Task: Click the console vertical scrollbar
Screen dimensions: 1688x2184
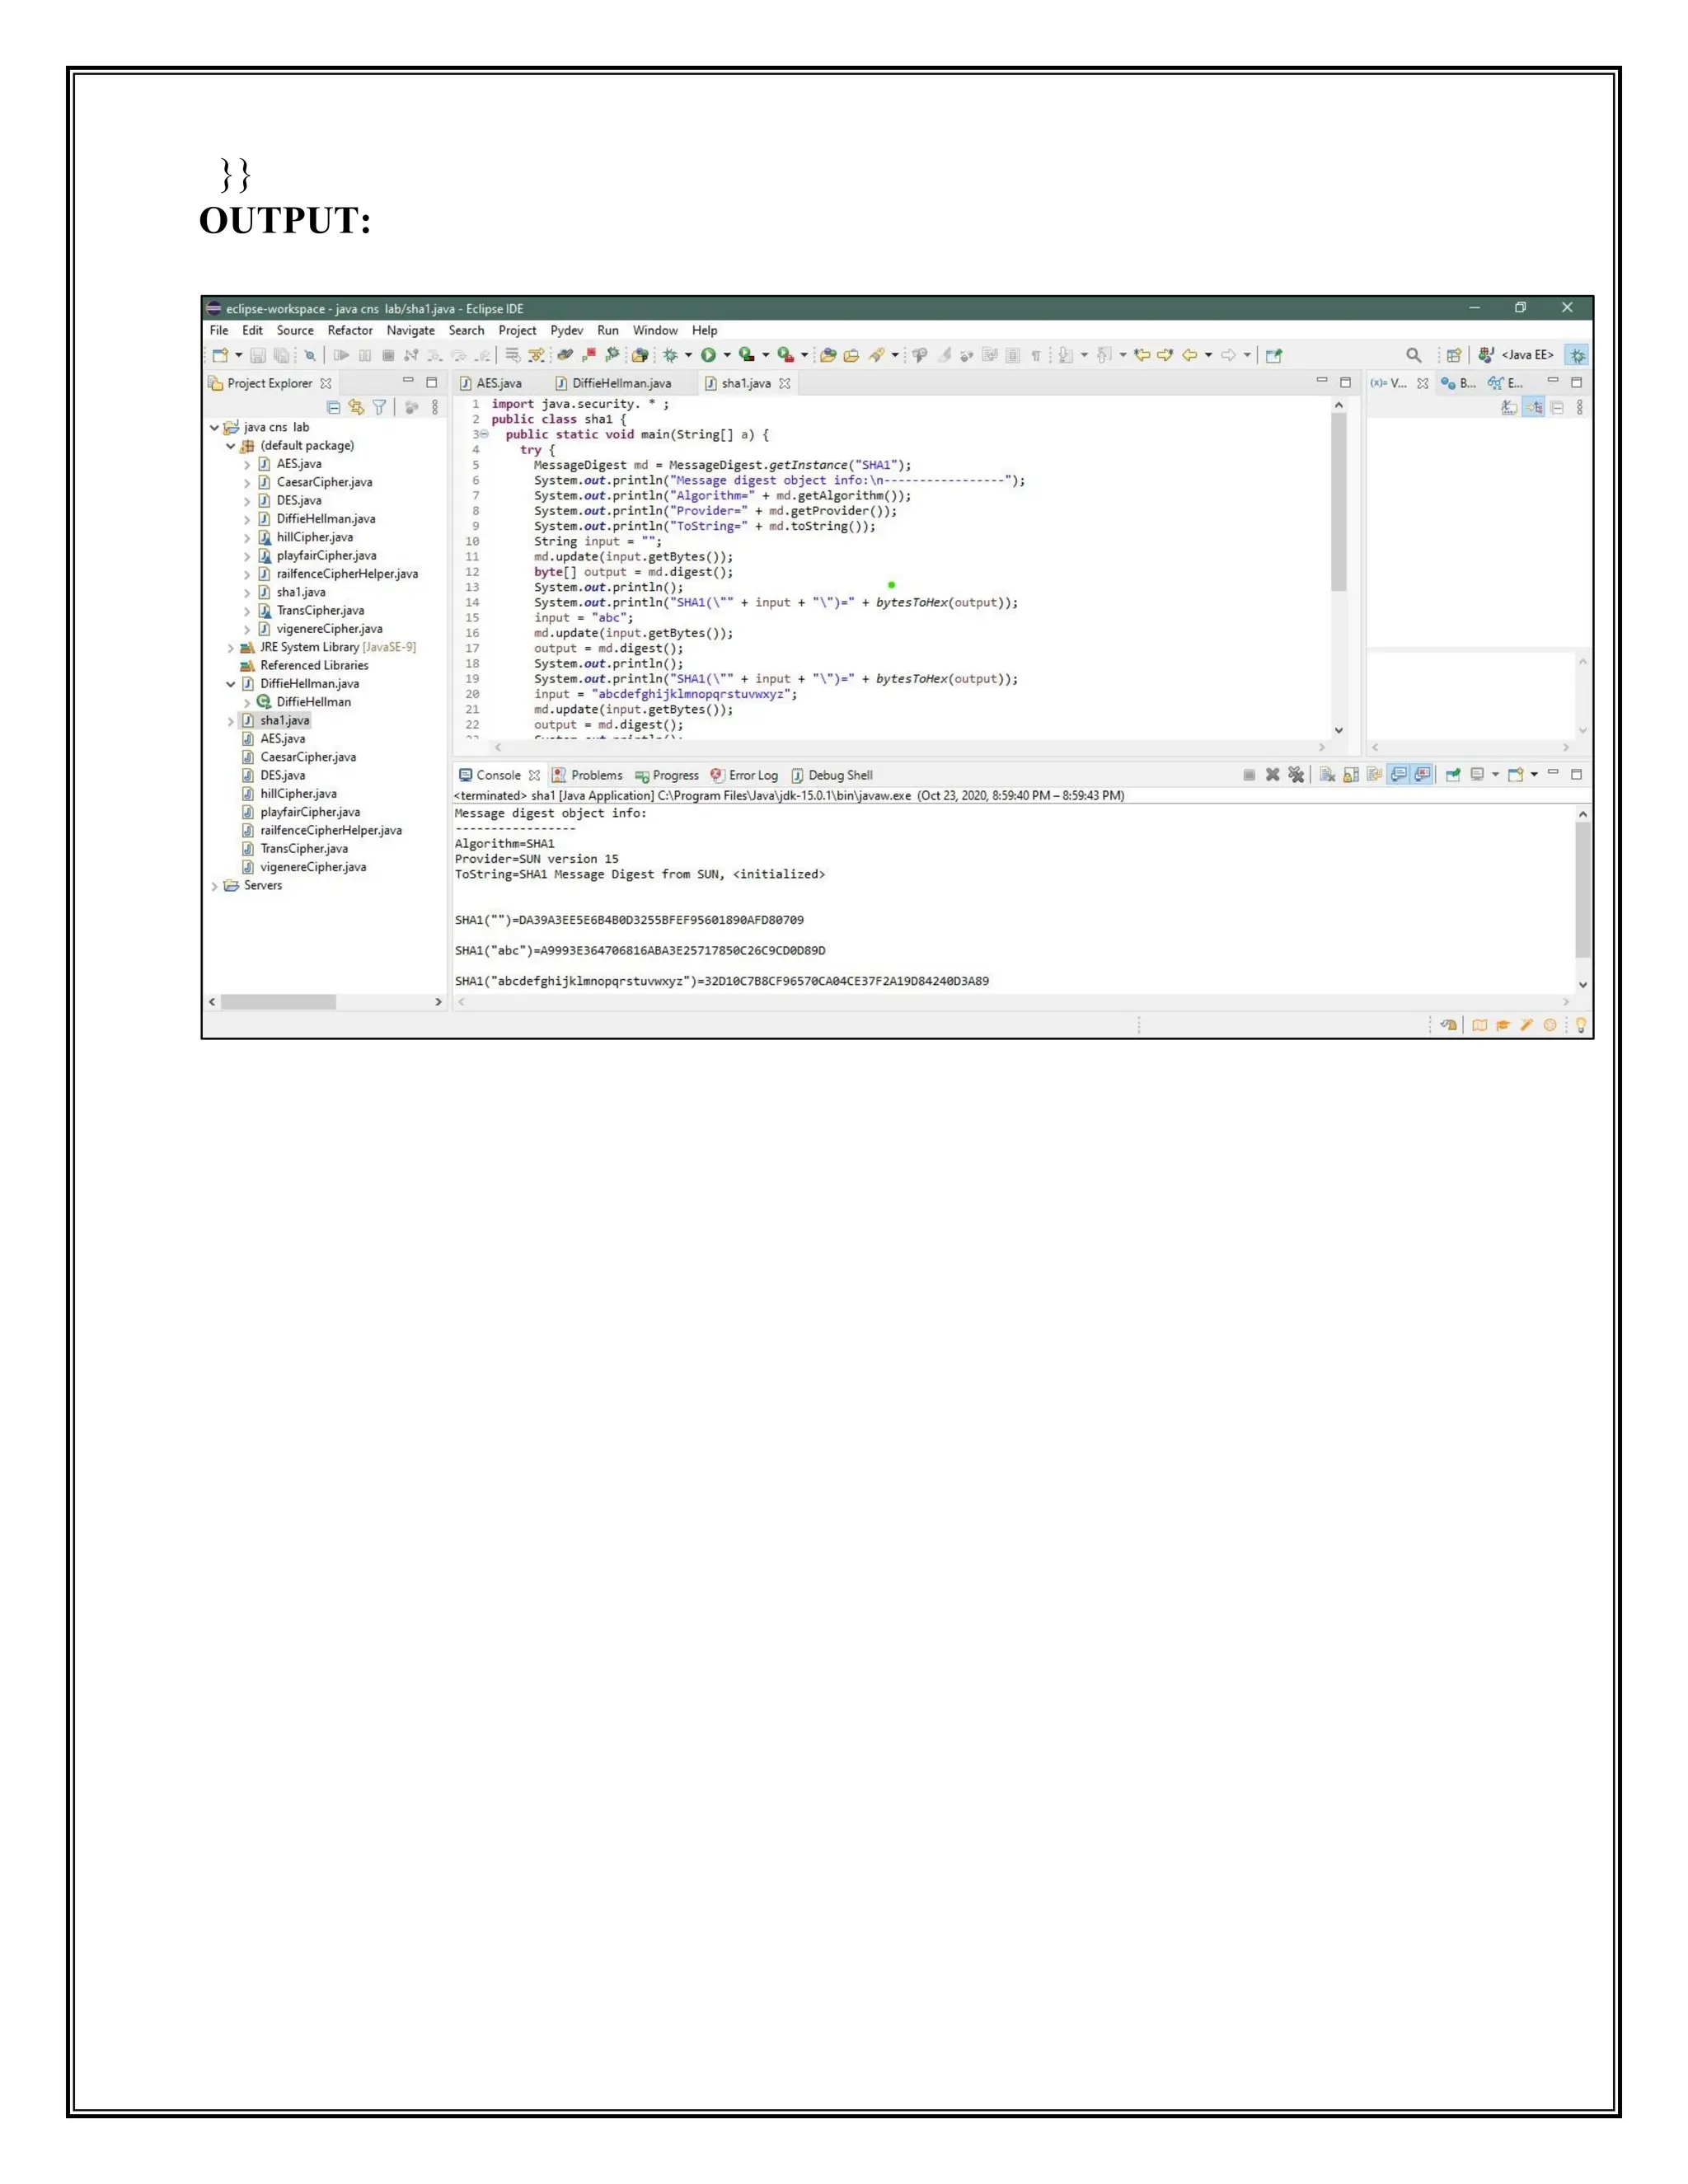Action: click(1582, 890)
